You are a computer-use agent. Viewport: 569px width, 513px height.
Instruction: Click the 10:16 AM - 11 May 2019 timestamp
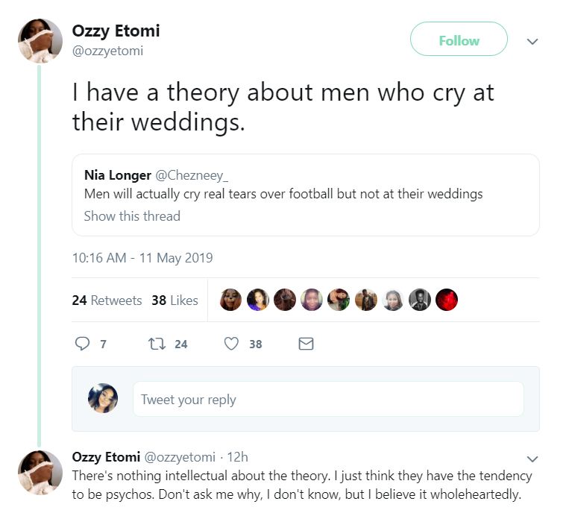click(142, 258)
